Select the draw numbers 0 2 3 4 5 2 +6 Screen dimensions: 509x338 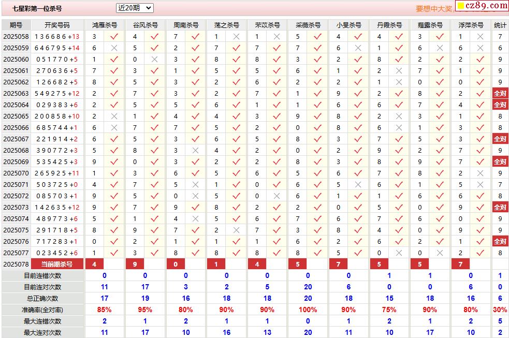pyautogui.click(x=57, y=253)
